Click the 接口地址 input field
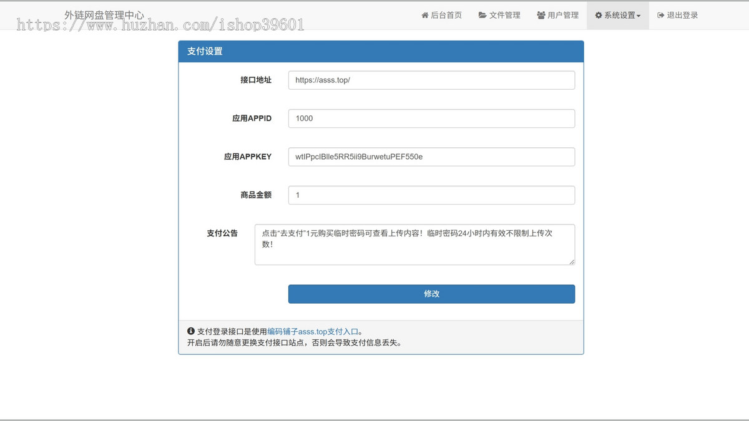Image resolution: width=749 pixels, height=421 pixels. [431, 80]
